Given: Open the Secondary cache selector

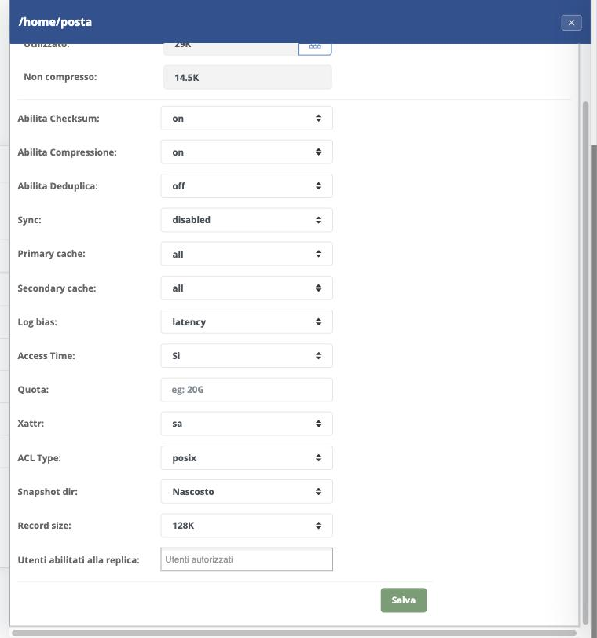Looking at the screenshot, I should pos(247,288).
